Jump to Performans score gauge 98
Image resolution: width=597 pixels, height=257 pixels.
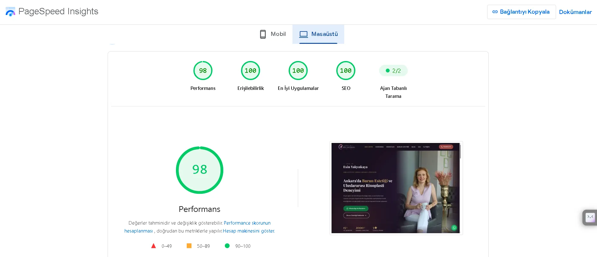click(x=203, y=71)
